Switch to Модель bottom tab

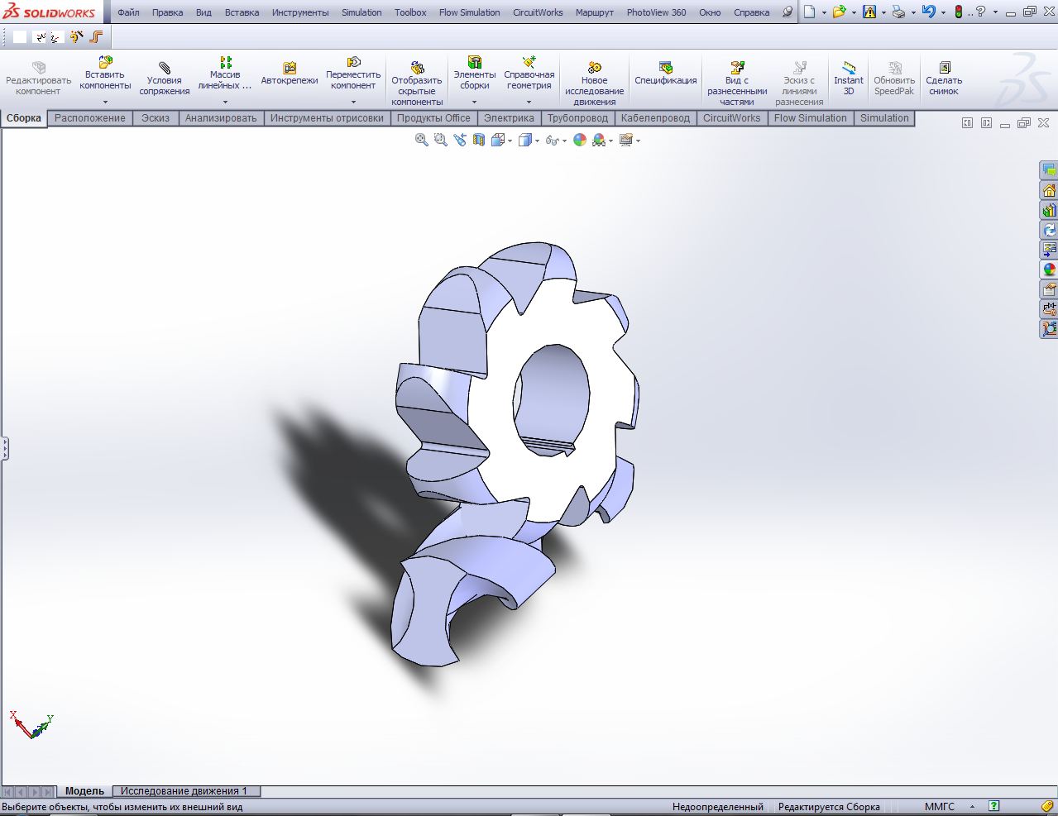(x=84, y=791)
